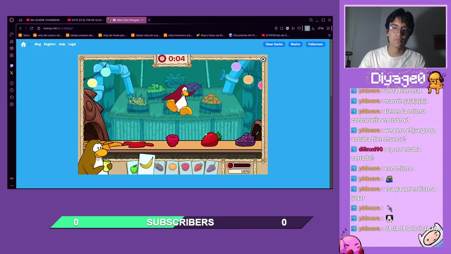
Task: Click the 0:04 game timer
Action: (x=172, y=59)
